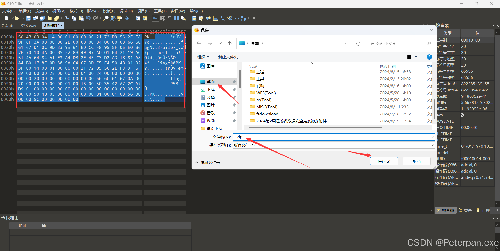Select 音乐 in dialog sidebar

pyautogui.click(x=210, y=113)
